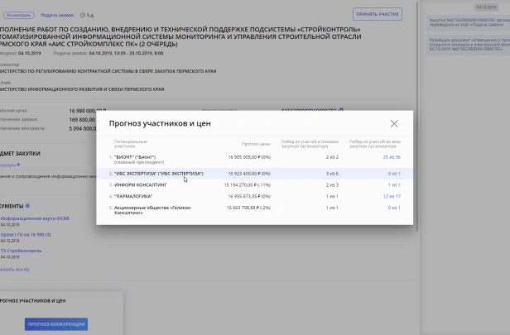The image size is (510, 335).
Task: Open 'Информационная карта ОКЭФ' document
Action: pyautogui.click(x=35, y=218)
